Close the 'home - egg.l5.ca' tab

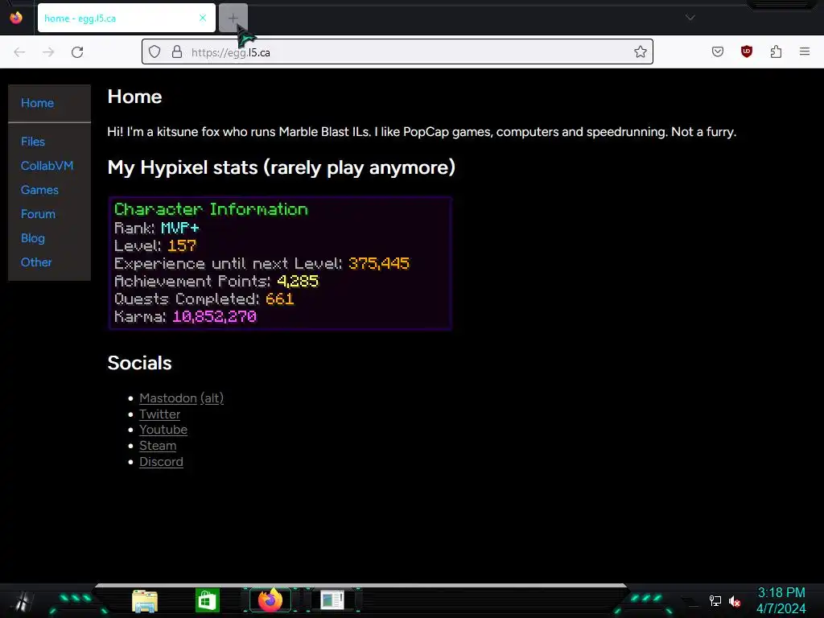(x=203, y=18)
